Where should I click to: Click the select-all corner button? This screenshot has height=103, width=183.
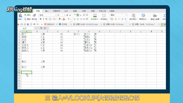(x=19, y=31)
